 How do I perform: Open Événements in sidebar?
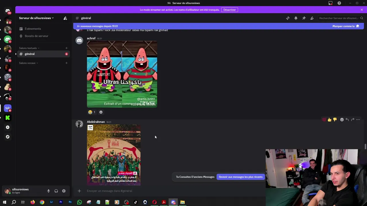click(43, 29)
